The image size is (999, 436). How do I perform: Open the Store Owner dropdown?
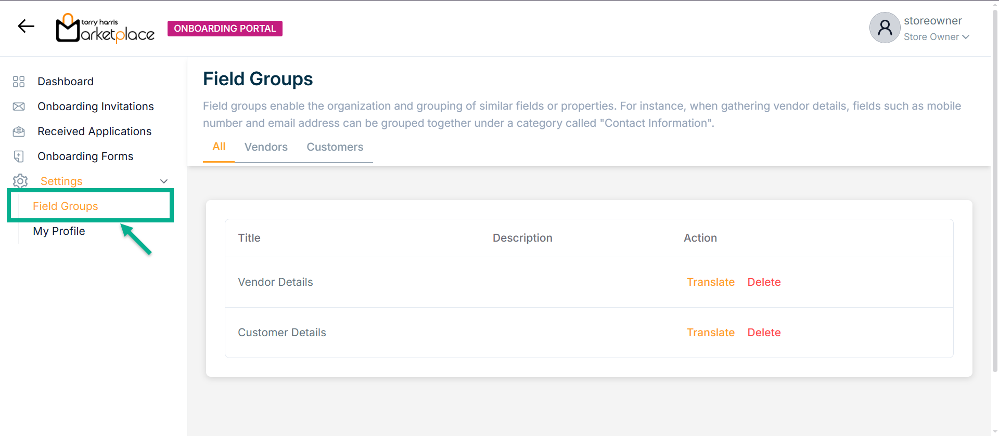coord(936,37)
